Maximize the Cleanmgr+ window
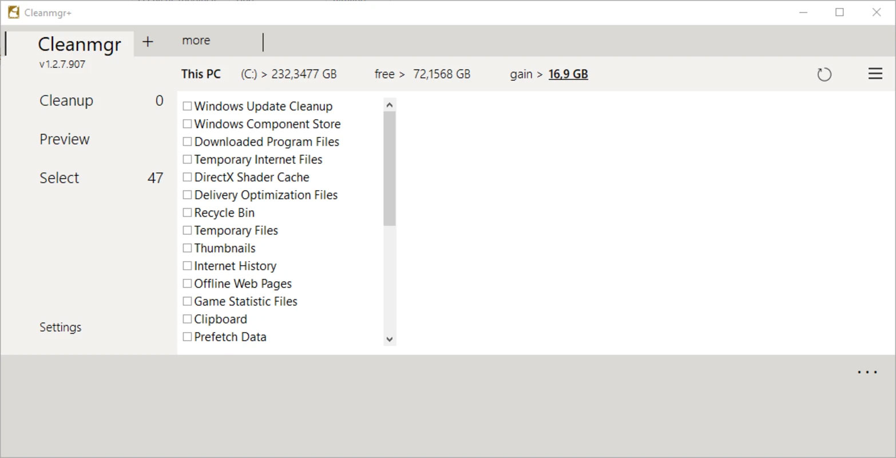The height and width of the screenshot is (458, 896). pos(839,13)
